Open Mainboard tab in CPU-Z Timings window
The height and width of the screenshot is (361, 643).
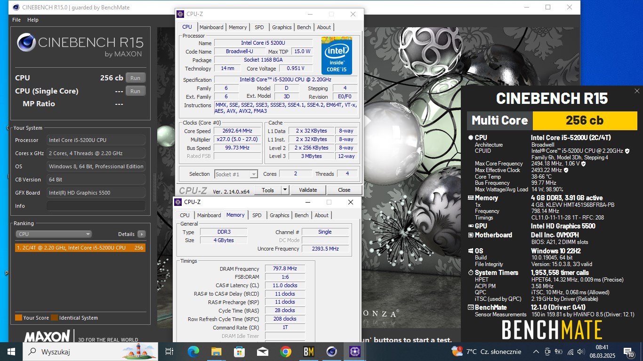point(209,215)
